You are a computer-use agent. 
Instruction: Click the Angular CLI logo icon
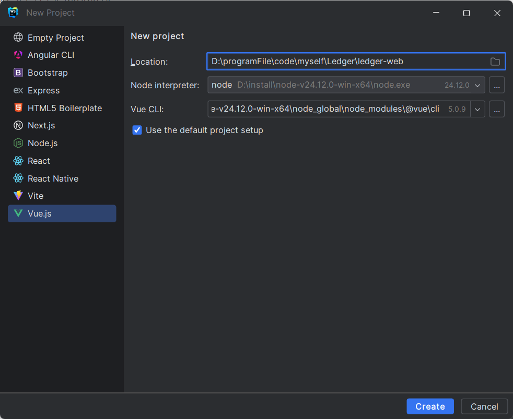point(18,55)
